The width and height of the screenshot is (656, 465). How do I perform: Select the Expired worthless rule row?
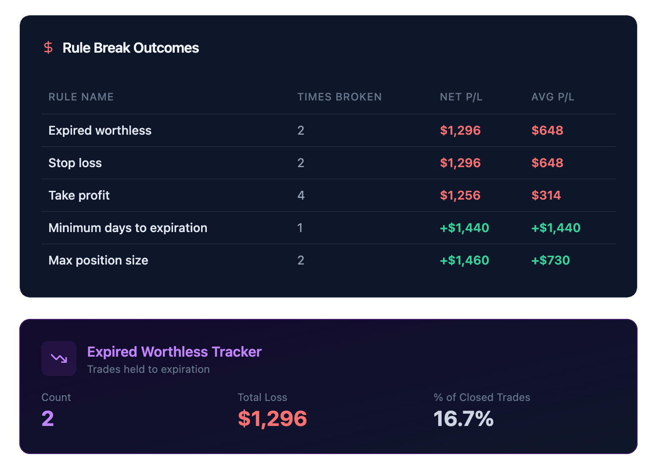(100, 130)
